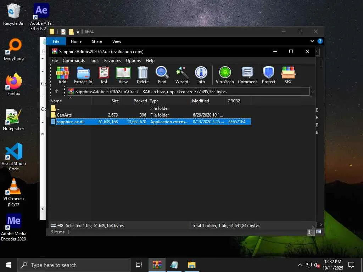Launch the Wizard tool

182,75
